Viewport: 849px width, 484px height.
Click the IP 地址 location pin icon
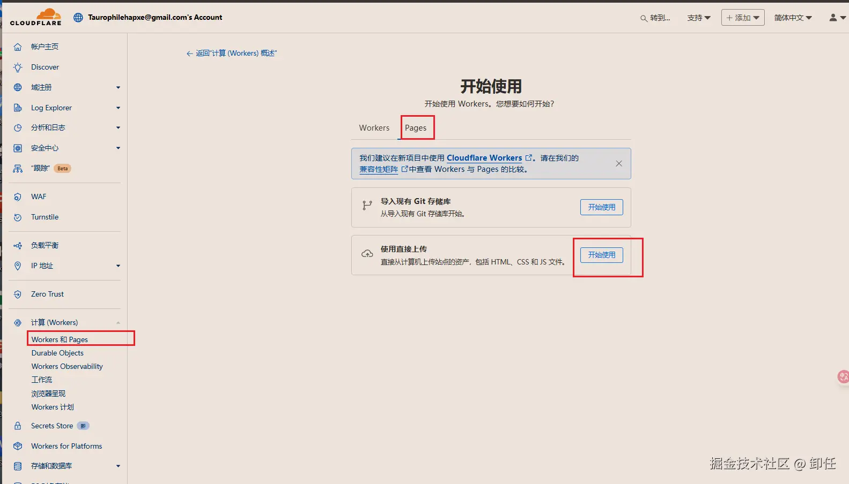pos(18,266)
